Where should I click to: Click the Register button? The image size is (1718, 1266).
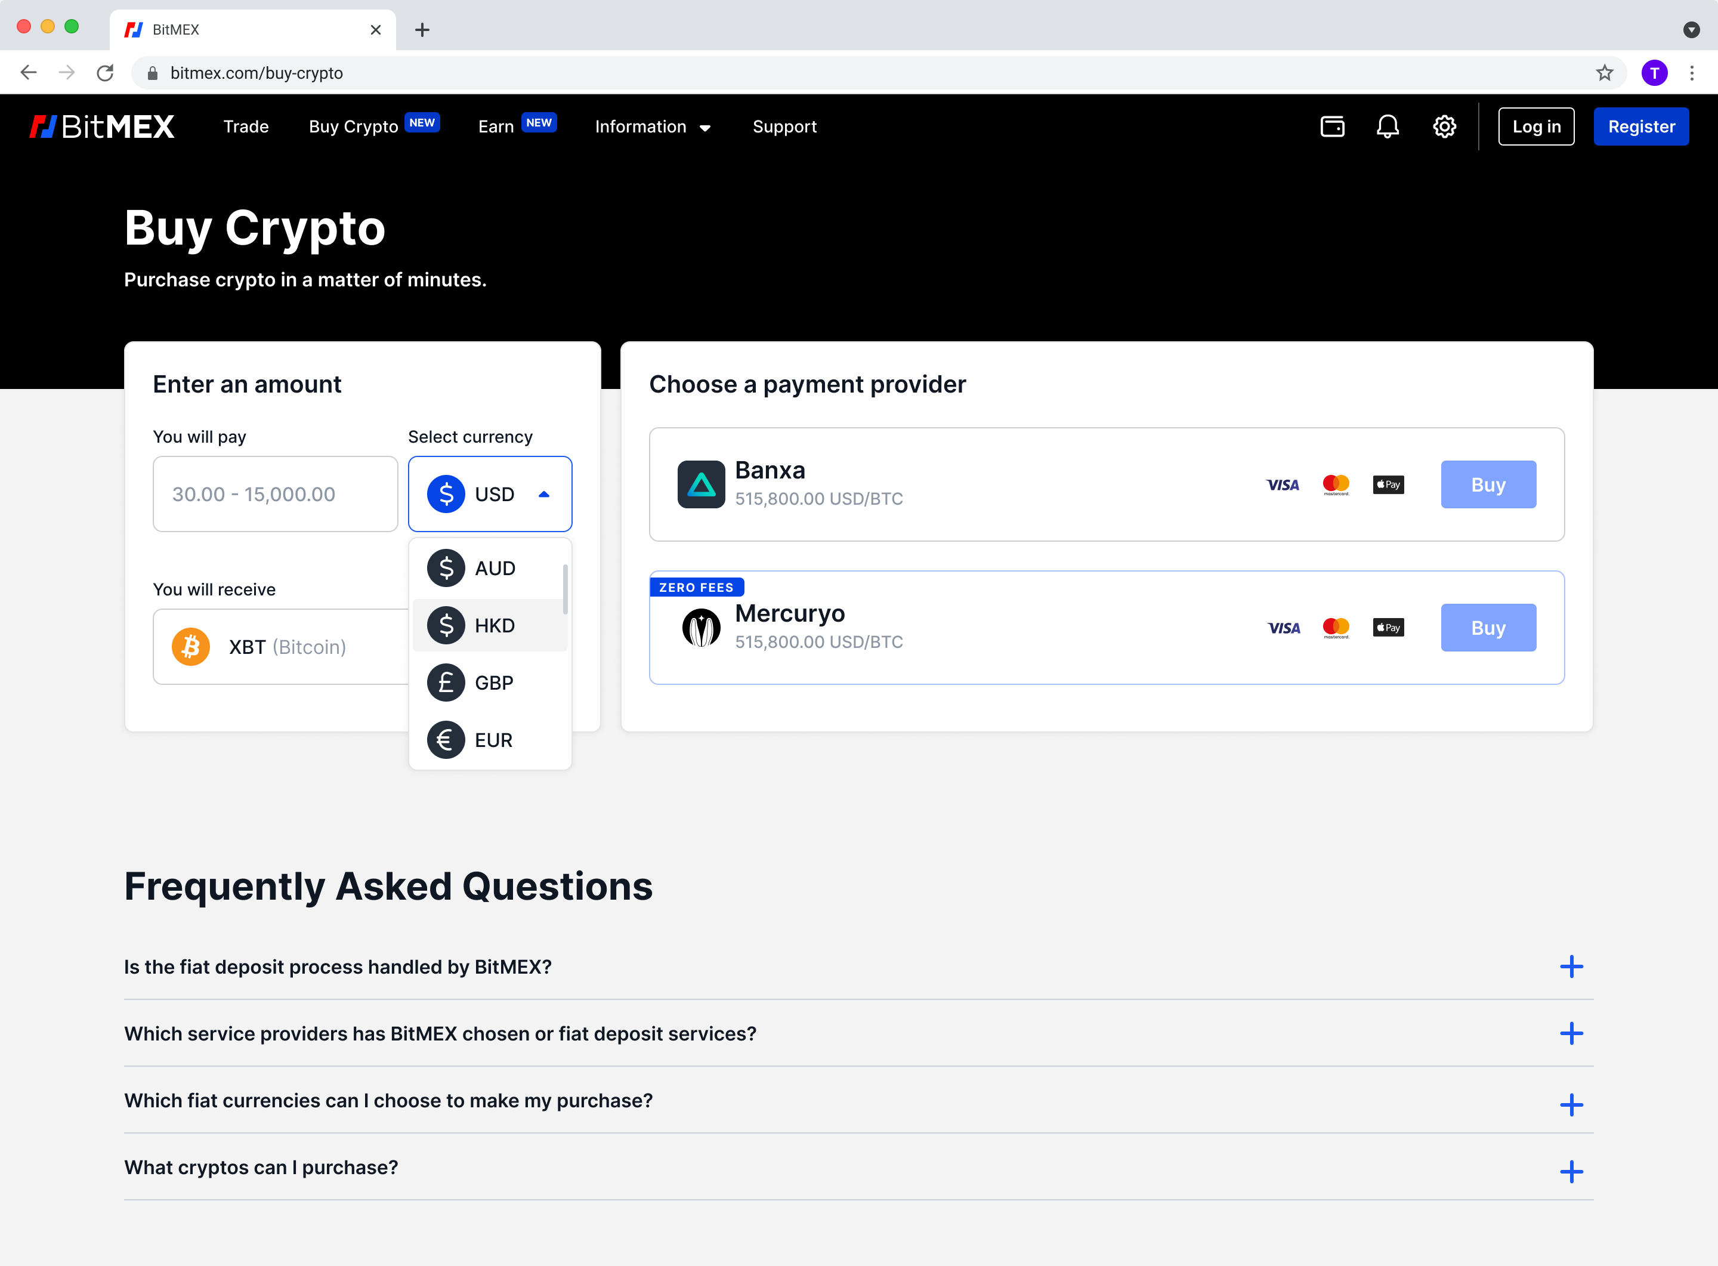(1642, 126)
